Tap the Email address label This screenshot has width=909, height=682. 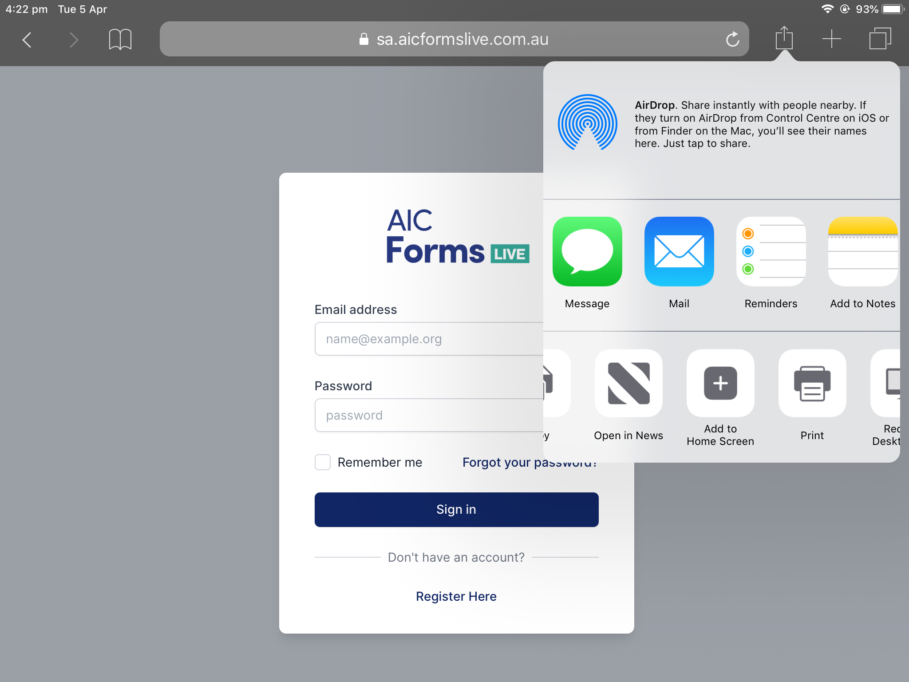tap(356, 309)
